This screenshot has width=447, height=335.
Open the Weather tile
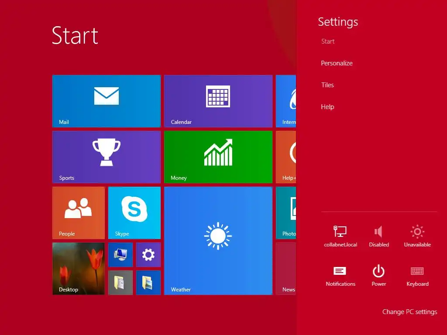[x=218, y=241]
